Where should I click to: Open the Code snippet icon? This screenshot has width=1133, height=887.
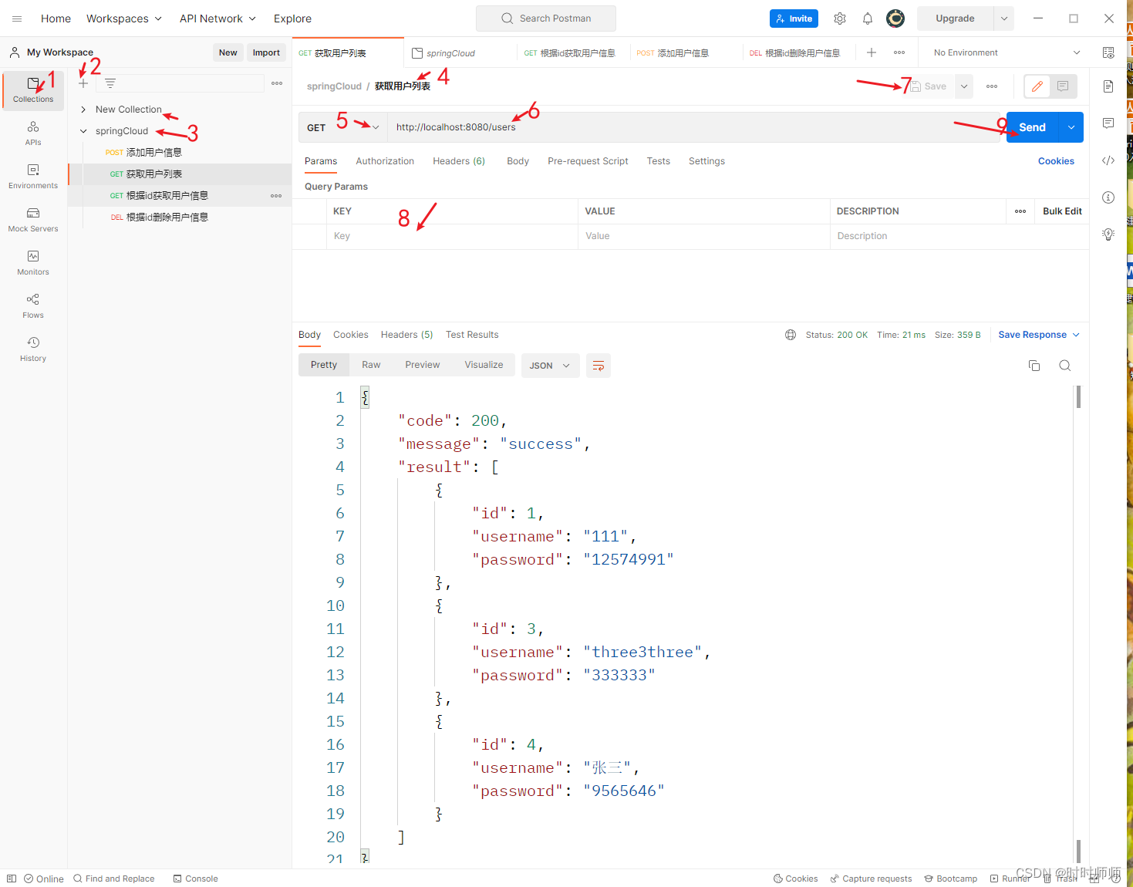coord(1108,160)
